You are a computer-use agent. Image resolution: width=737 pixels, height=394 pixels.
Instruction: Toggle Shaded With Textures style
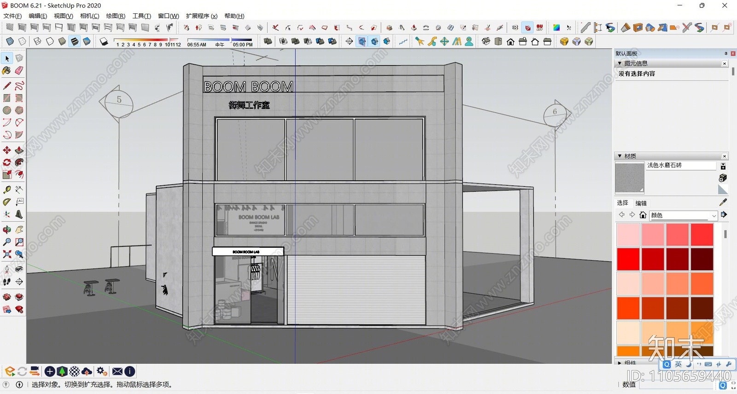(75, 41)
